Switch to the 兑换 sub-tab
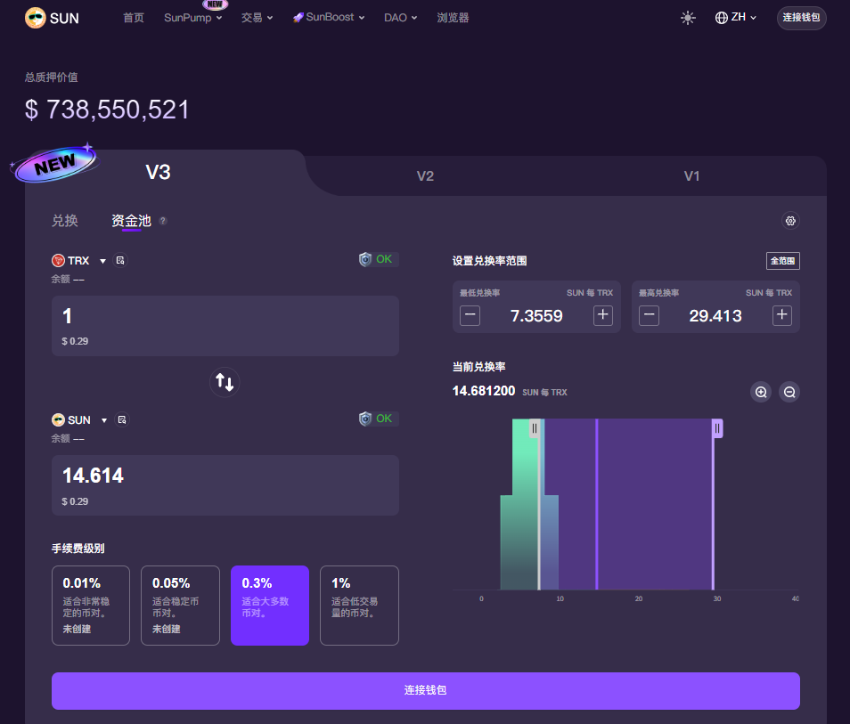Screen dimensions: 850x724 coord(64,221)
